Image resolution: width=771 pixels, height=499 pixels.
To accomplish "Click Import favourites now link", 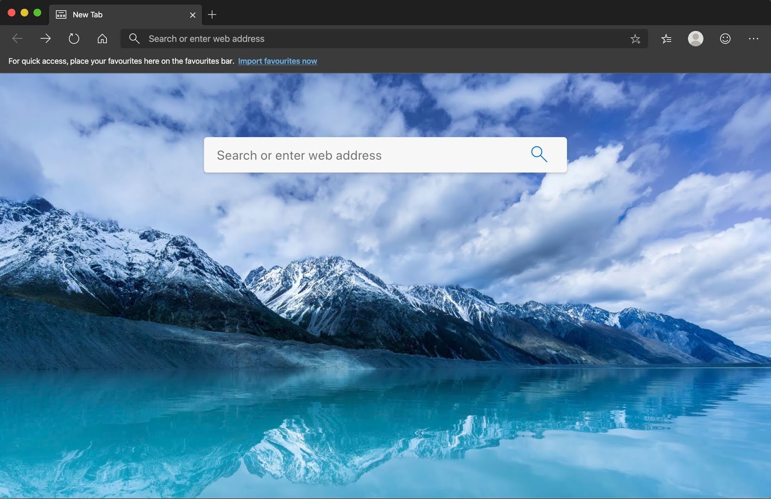I will click(x=278, y=61).
